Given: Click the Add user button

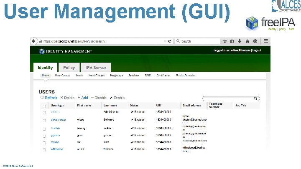Looking at the screenshot, I should point(83,98).
